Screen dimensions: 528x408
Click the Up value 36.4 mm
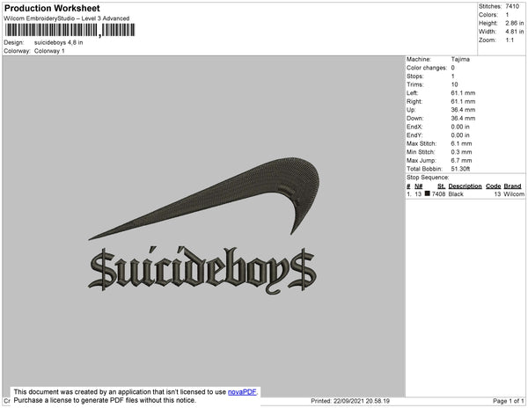tap(464, 110)
